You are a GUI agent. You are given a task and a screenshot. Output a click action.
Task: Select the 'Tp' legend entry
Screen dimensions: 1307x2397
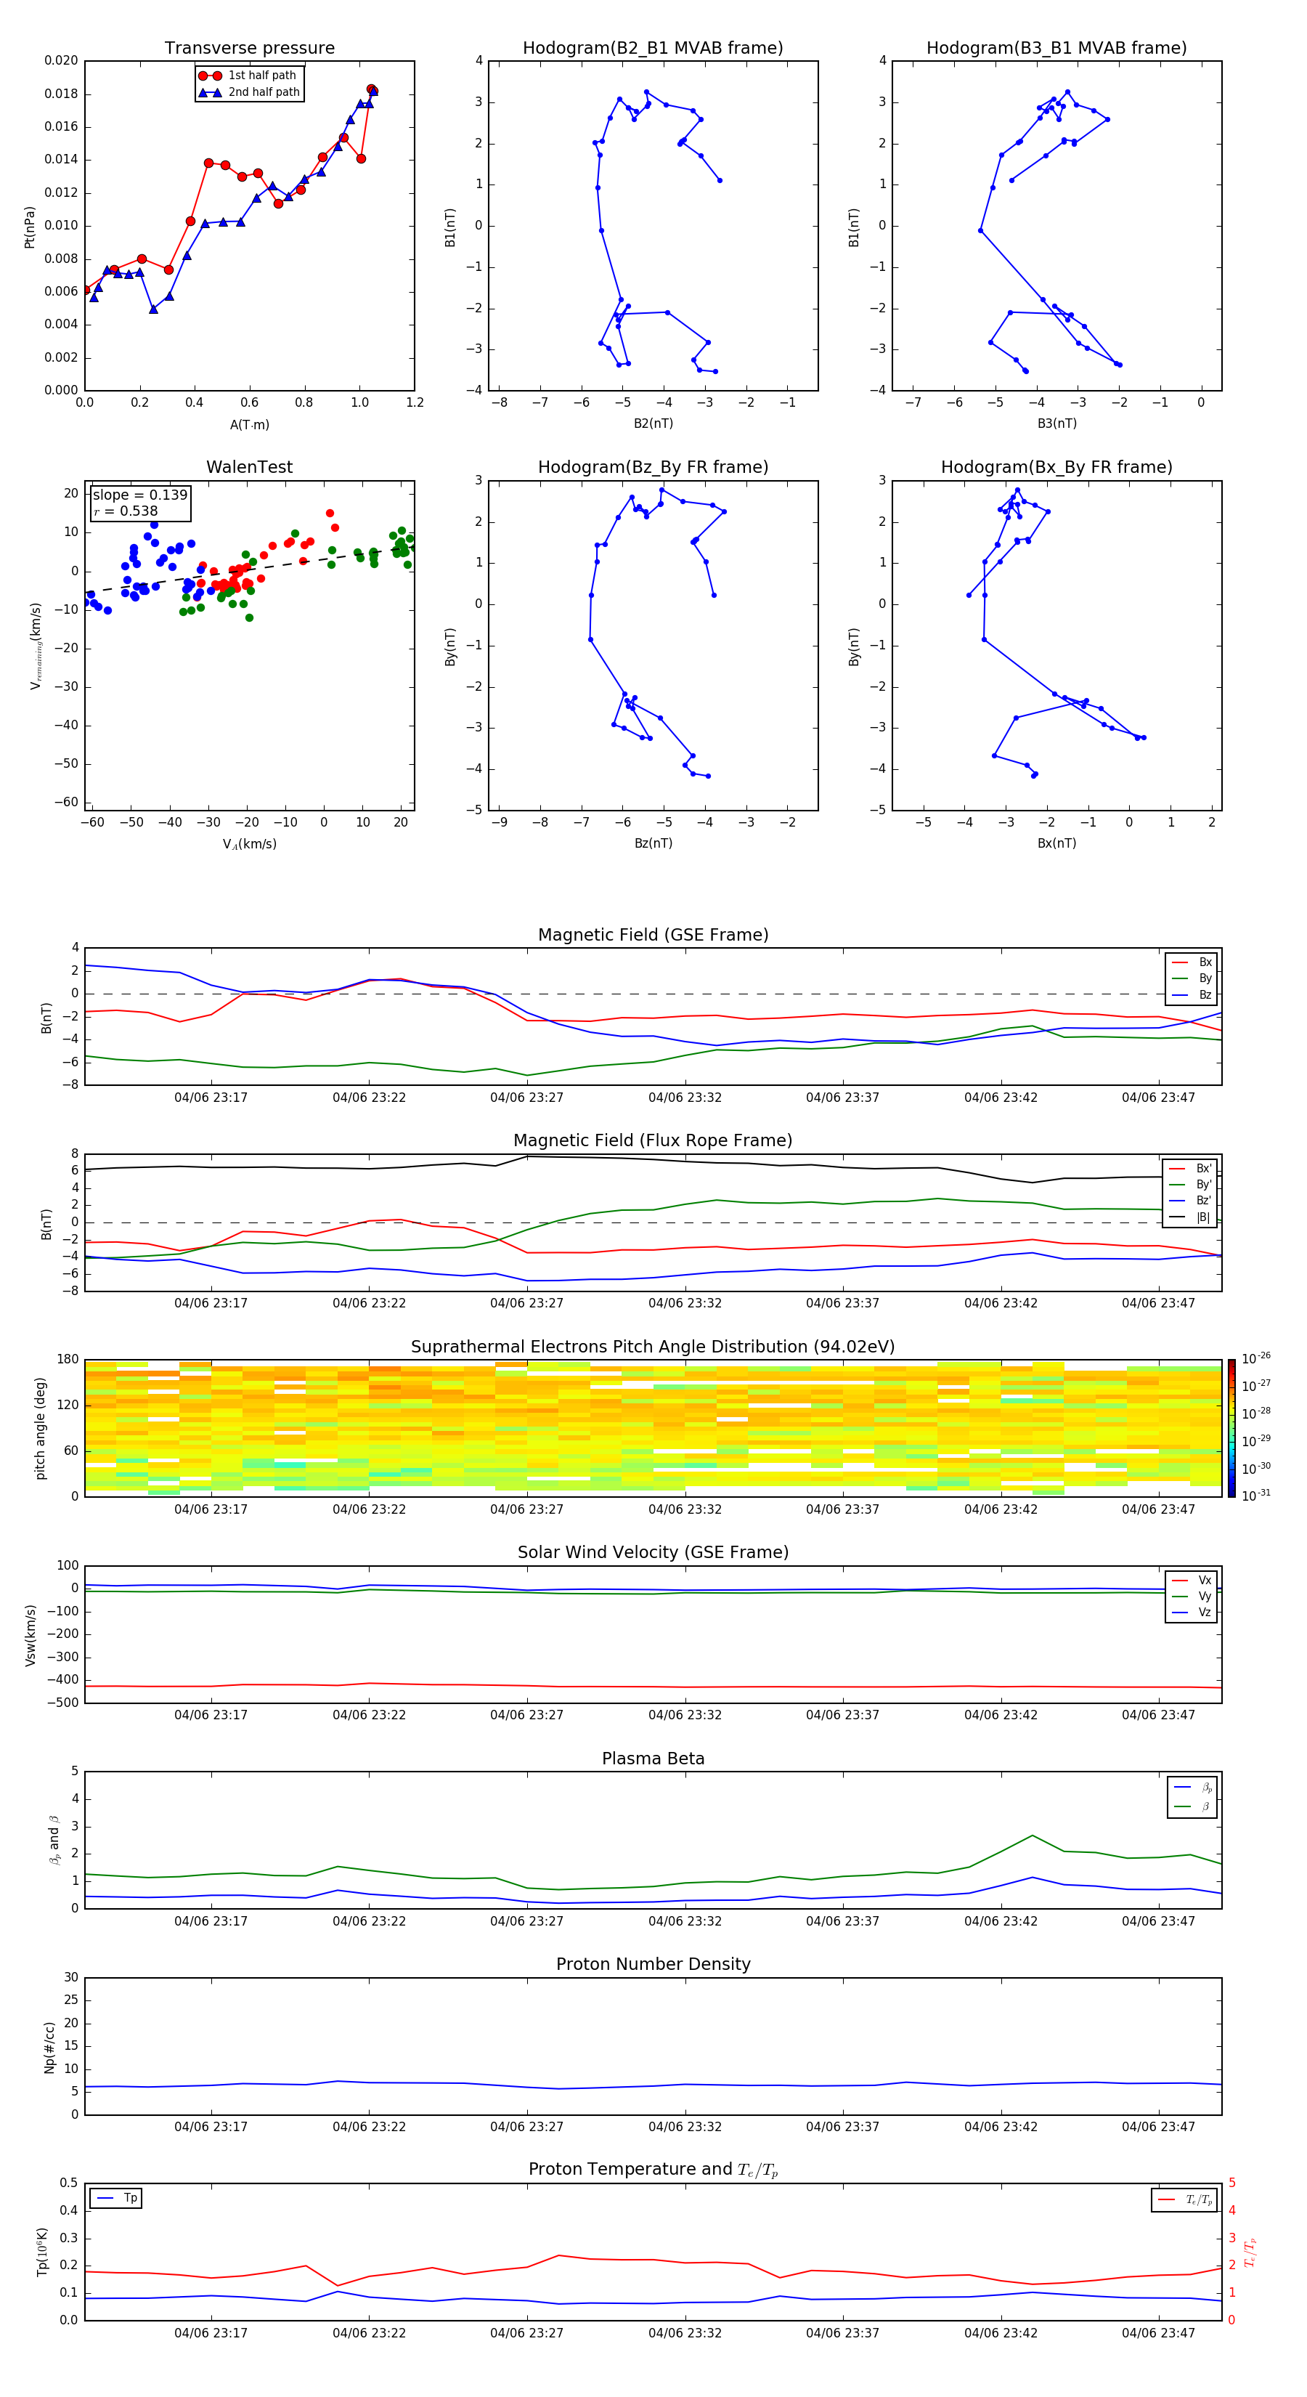click(116, 2198)
